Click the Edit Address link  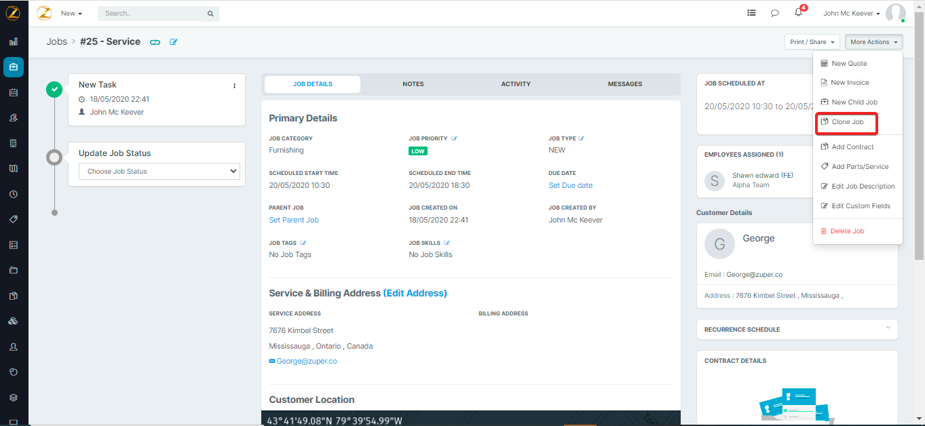click(x=415, y=293)
